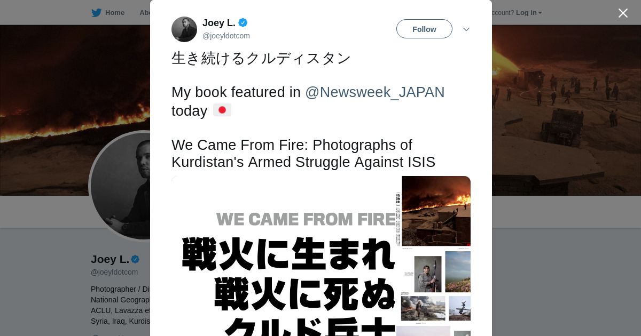
Task: Follow Joey L. from the tweet
Action: pos(424,29)
